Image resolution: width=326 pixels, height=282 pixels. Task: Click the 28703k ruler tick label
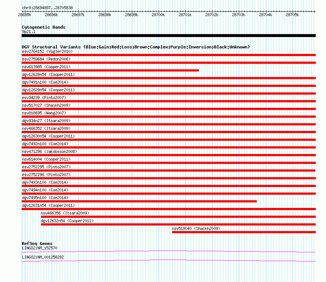238,15
